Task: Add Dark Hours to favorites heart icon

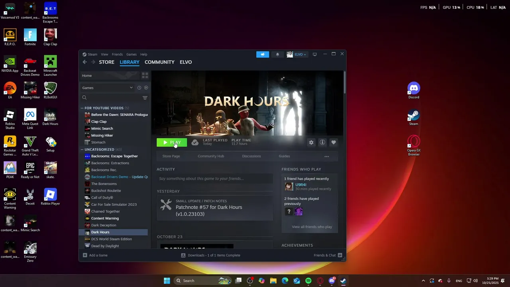Action: 333,142
